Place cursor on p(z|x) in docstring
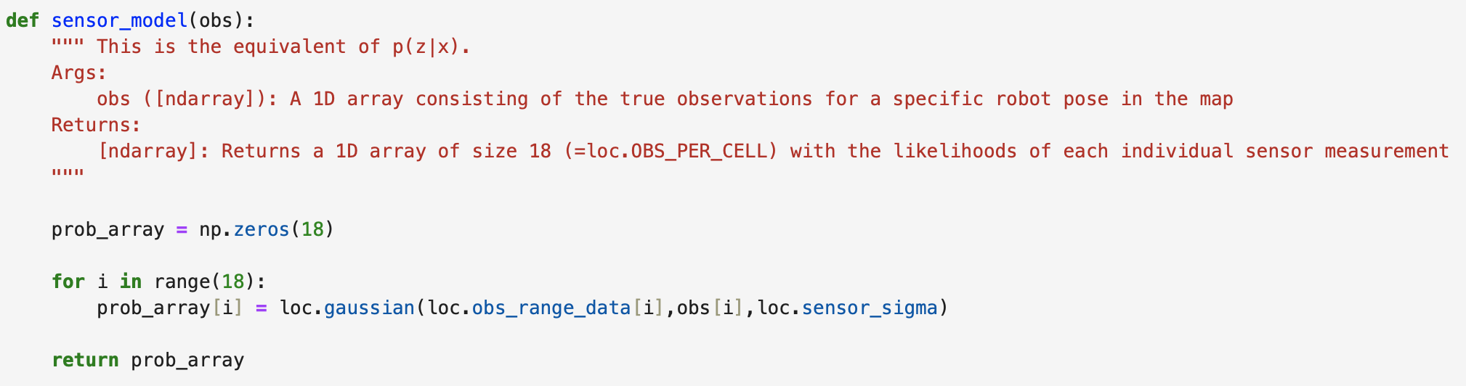Screen dimensions: 1466x386 426,47
